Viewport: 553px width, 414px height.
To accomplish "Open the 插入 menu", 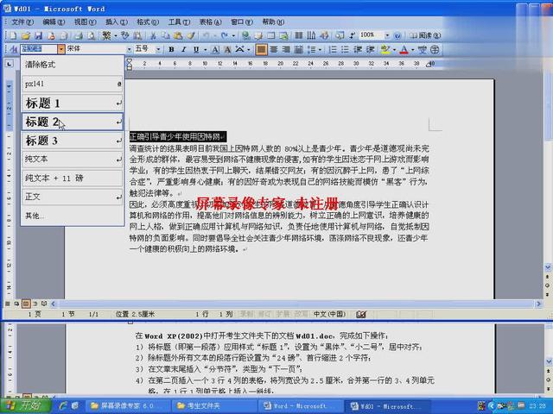I will 117,22.
